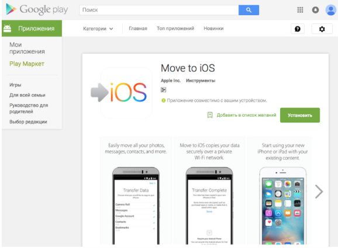Click the green Установить button
The image size is (338, 248).
300,116
